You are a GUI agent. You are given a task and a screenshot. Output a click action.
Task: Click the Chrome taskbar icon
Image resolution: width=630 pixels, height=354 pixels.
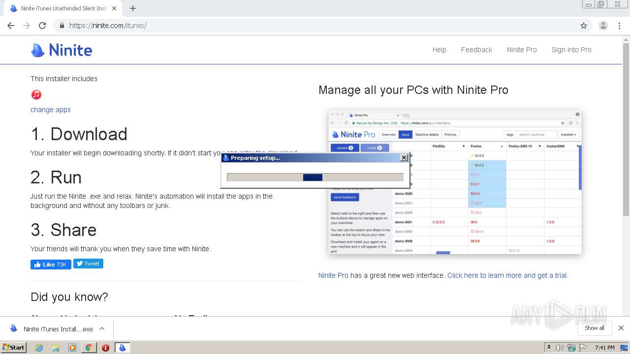pyautogui.click(x=89, y=348)
